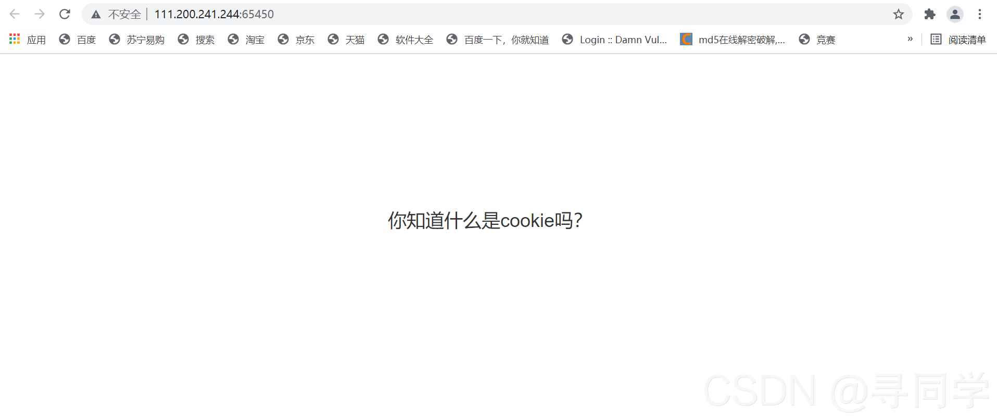This screenshot has height=418, width=997.
Task: Open the md5在线解密破解 bookmark
Action: [733, 40]
